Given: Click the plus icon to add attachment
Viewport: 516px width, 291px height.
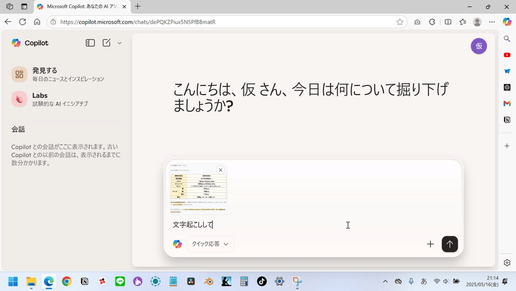Looking at the screenshot, I should (x=430, y=244).
